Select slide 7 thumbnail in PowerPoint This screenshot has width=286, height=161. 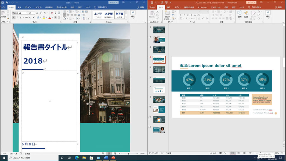coord(159,90)
